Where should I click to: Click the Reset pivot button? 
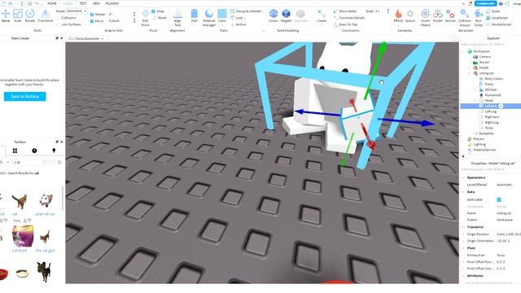pyautogui.click(x=160, y=18)
